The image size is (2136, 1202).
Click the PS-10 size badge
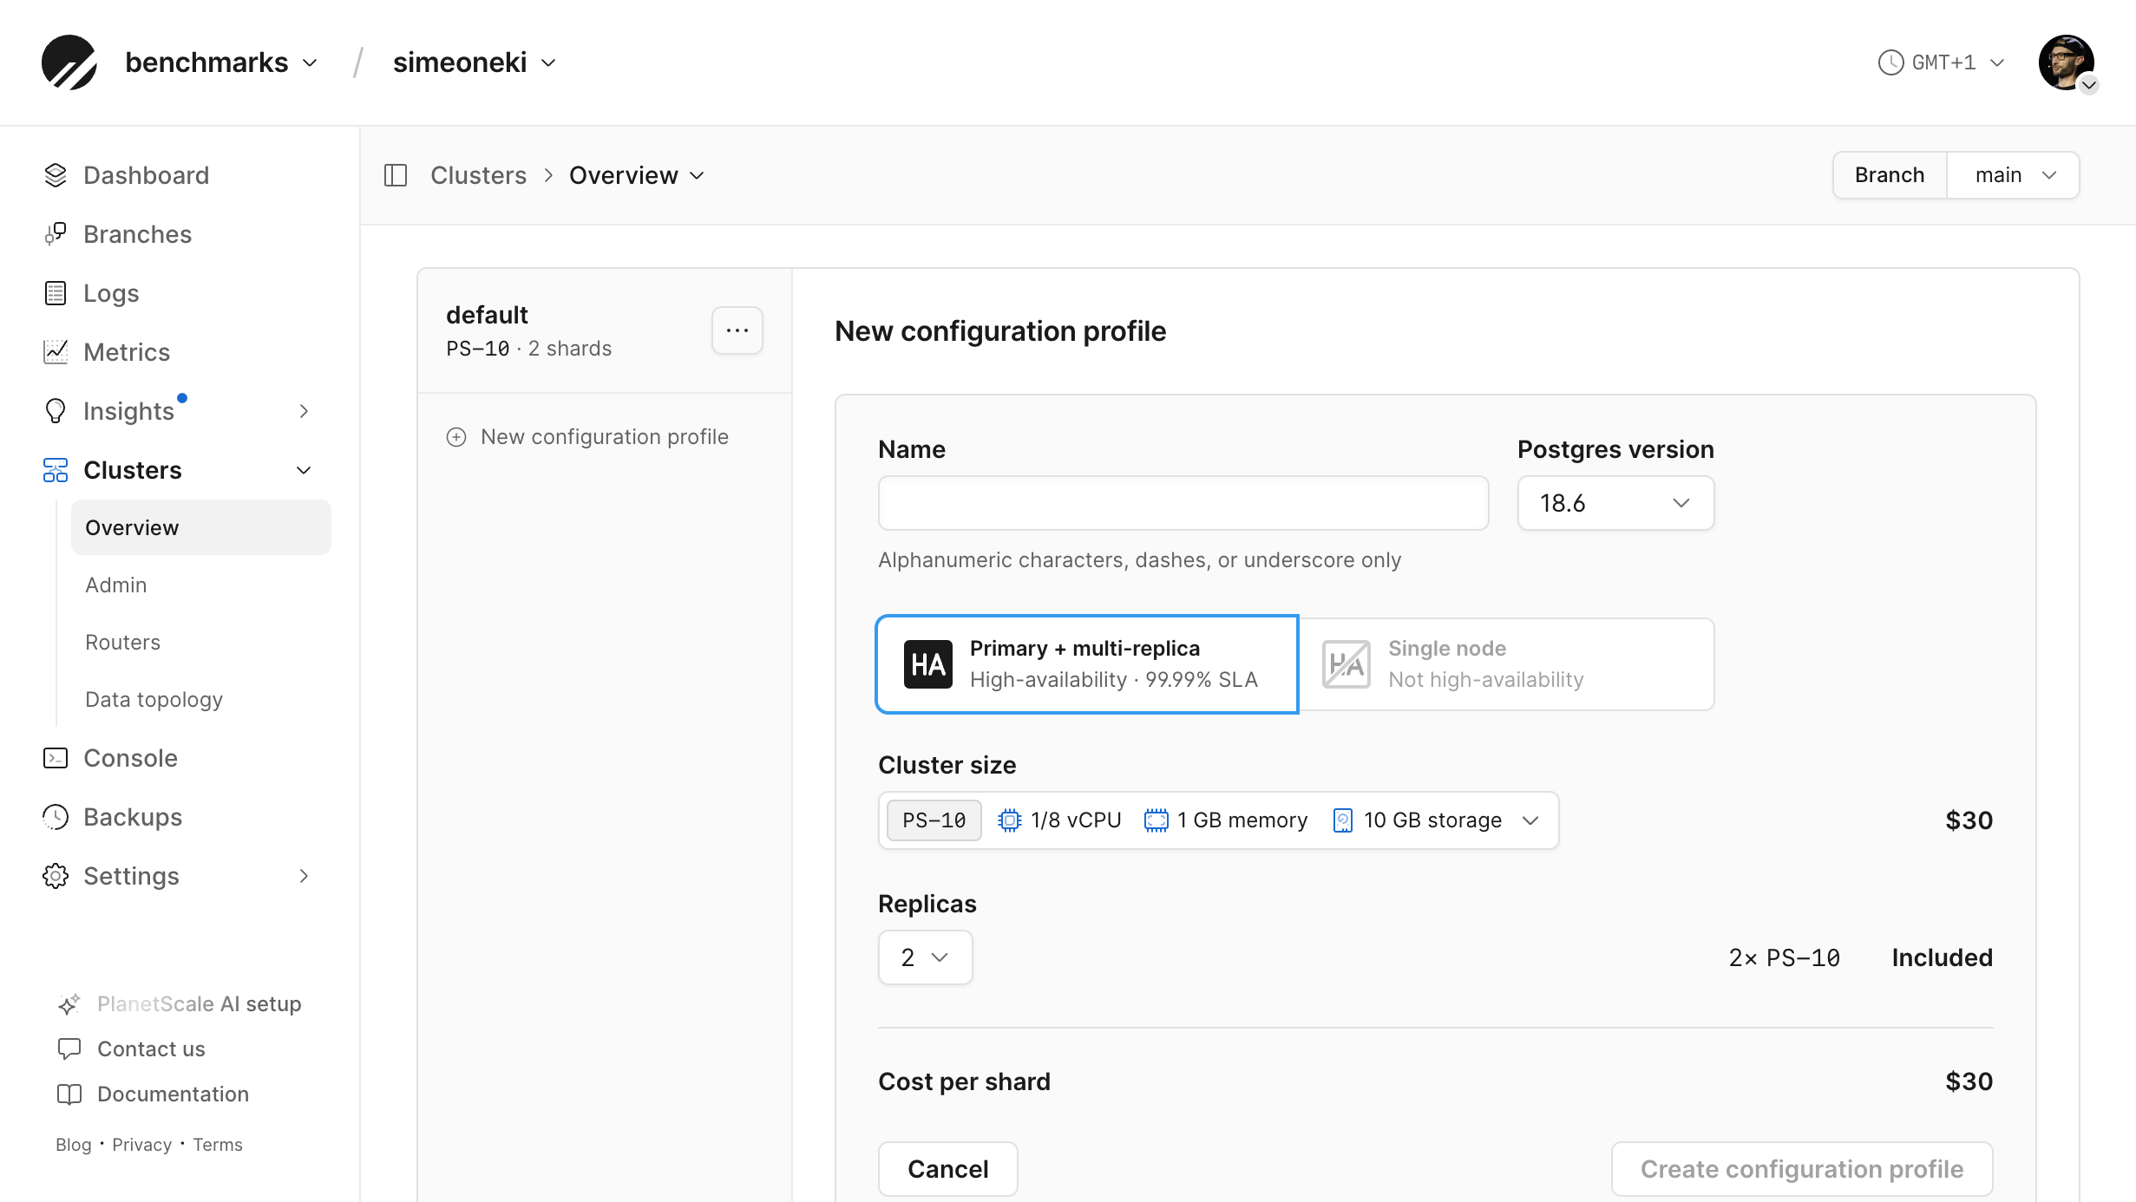[934, 820]
